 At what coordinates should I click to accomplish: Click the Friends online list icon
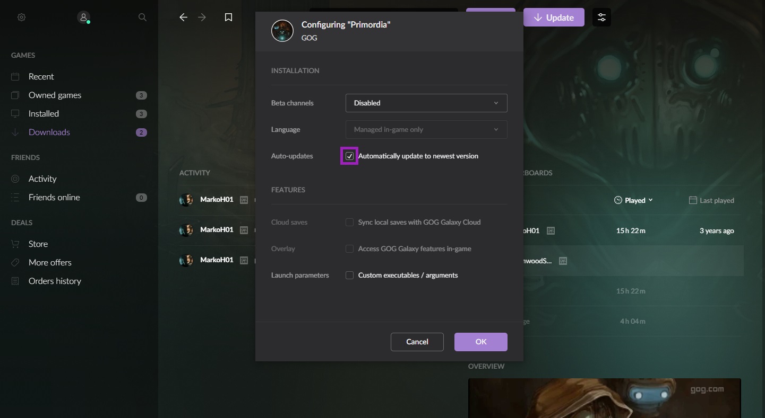(15, 198)
